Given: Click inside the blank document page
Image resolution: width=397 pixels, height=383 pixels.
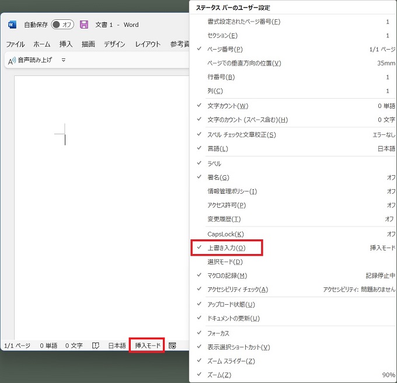Looking at the screenshot, I should [x=102, y=208].
